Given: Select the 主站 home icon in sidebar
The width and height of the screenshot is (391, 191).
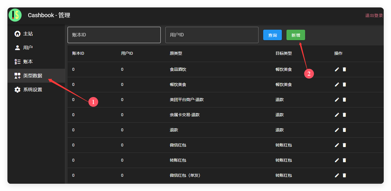Looking at the screenshot, I should [17, 33].
